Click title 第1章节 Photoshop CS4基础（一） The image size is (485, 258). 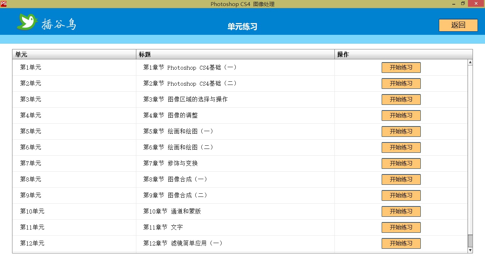(190, 67)
